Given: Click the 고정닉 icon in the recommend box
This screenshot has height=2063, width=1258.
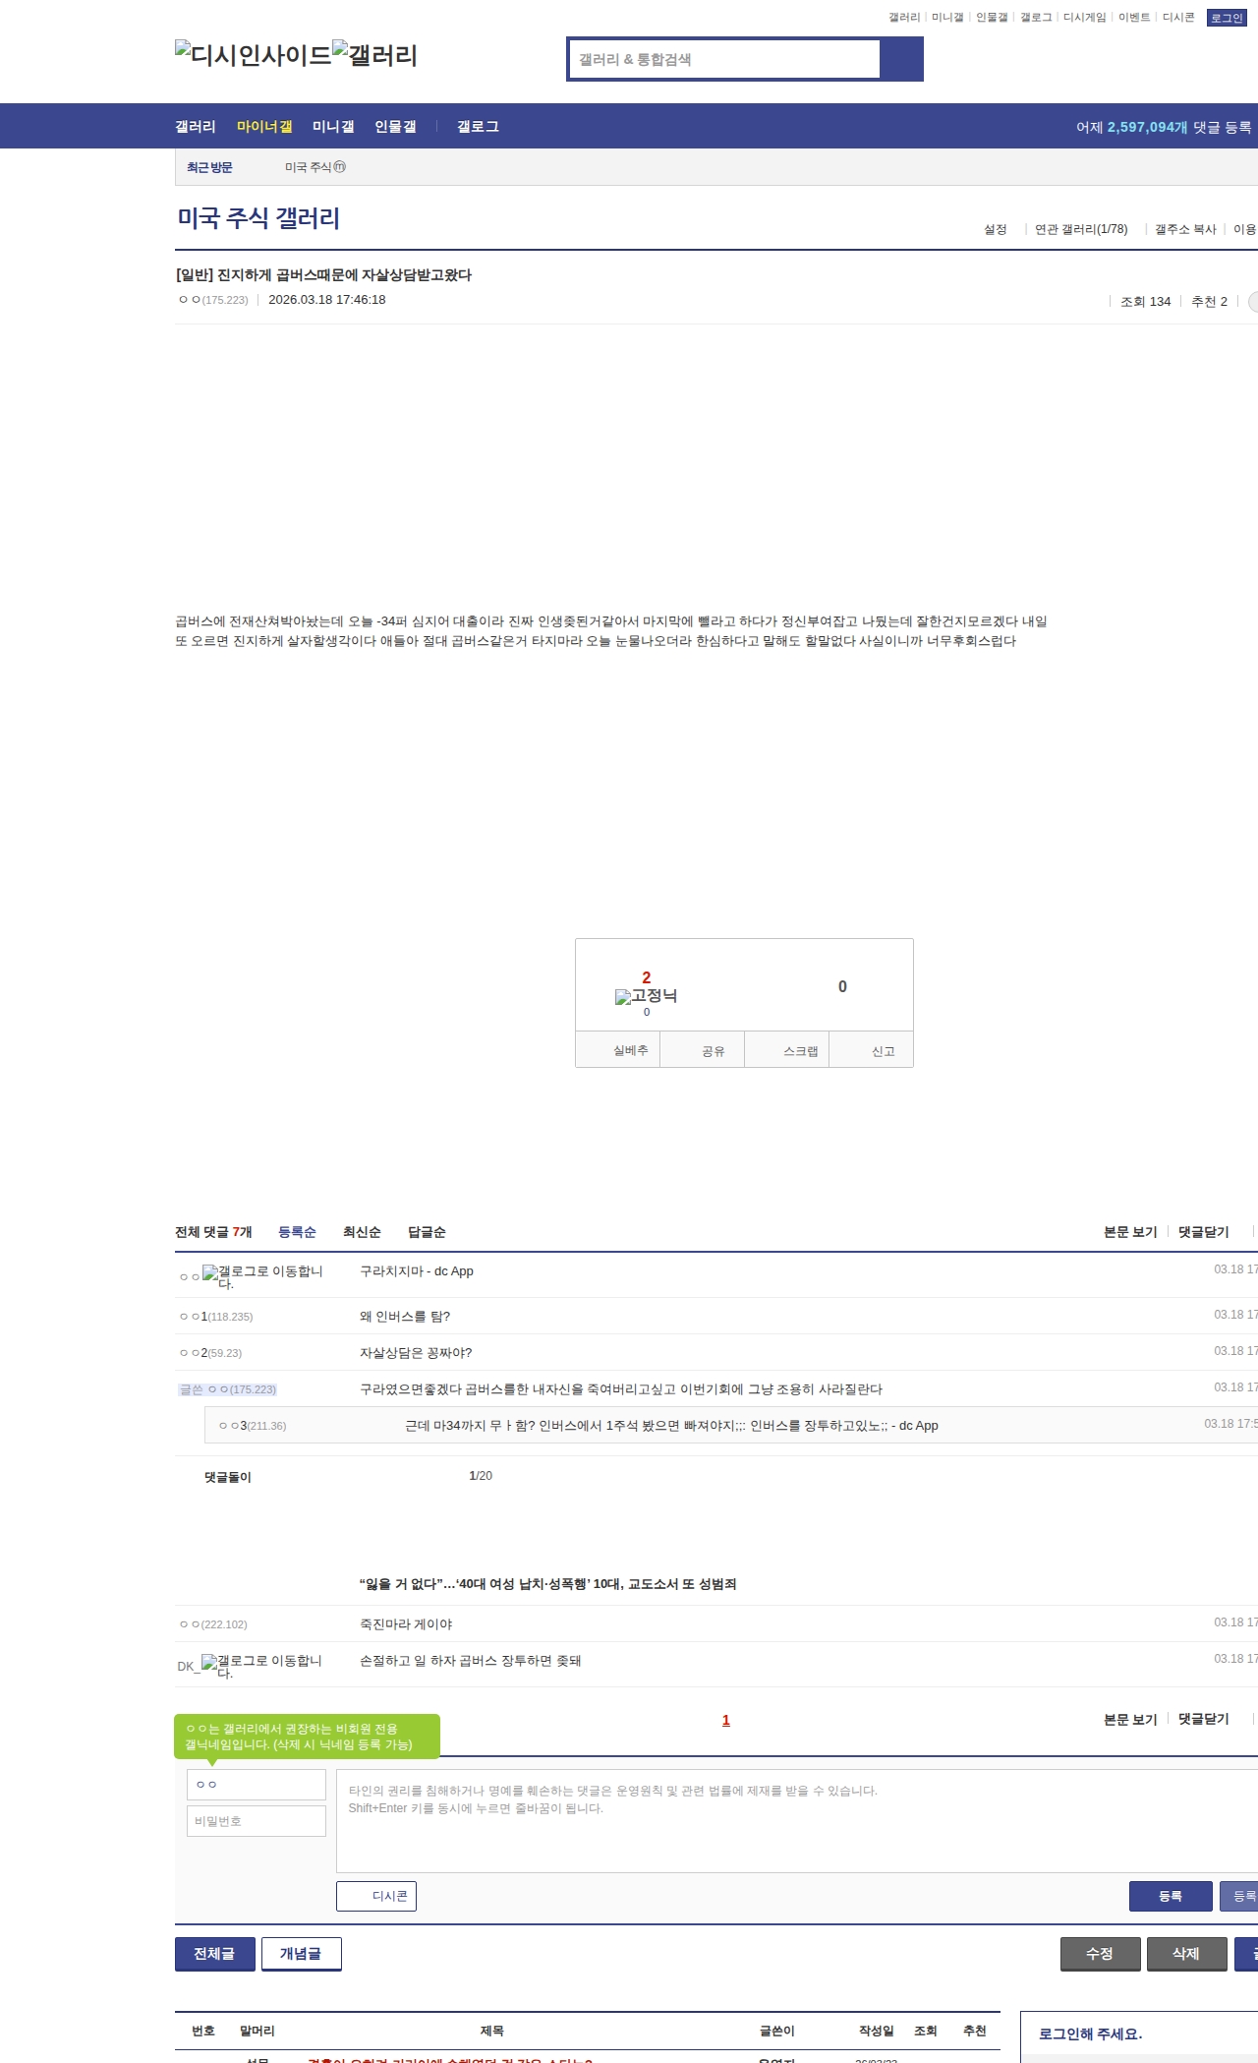Looking at the screenshot, I should tap(646, 996).
